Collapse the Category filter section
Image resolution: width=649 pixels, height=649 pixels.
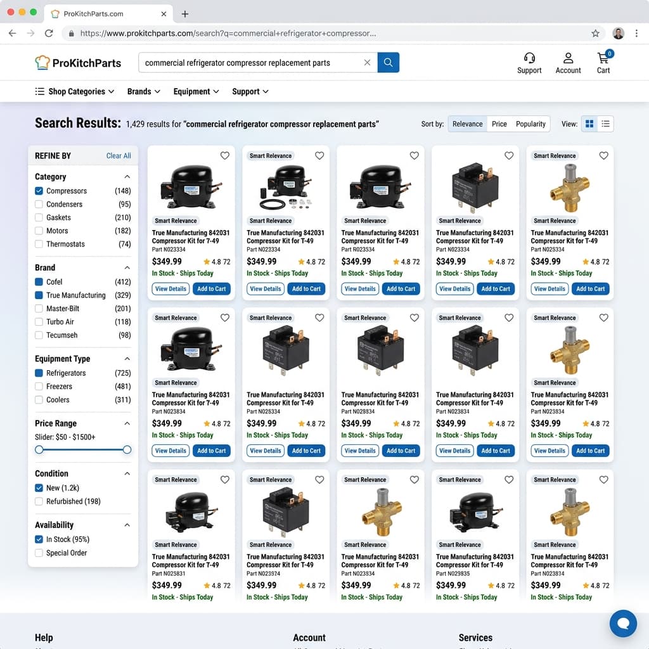pos(127,177)
